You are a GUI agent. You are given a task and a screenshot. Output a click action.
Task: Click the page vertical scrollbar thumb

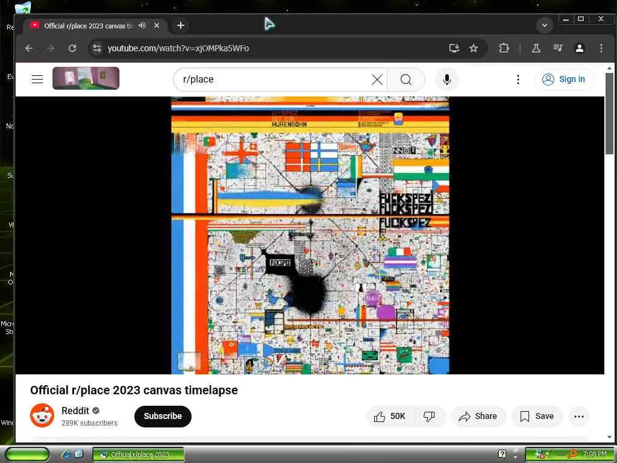(x=609, y=114)
